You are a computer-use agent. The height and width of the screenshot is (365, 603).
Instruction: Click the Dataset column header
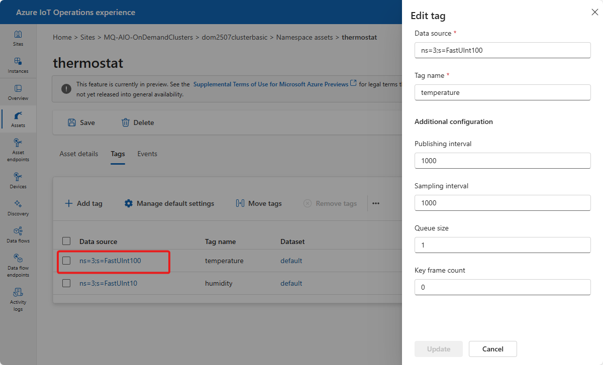pyautogui.click(x=292, y=241)
